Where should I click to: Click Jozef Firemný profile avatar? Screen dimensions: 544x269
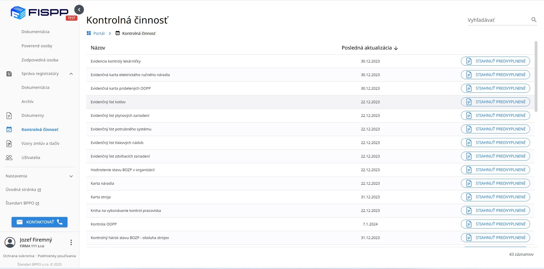[x=10, y=242]
